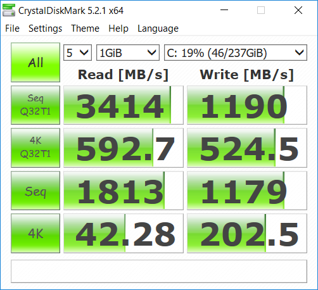
Task: Open the Language menu
Action: pyautogui.click(x=158, y=28)
